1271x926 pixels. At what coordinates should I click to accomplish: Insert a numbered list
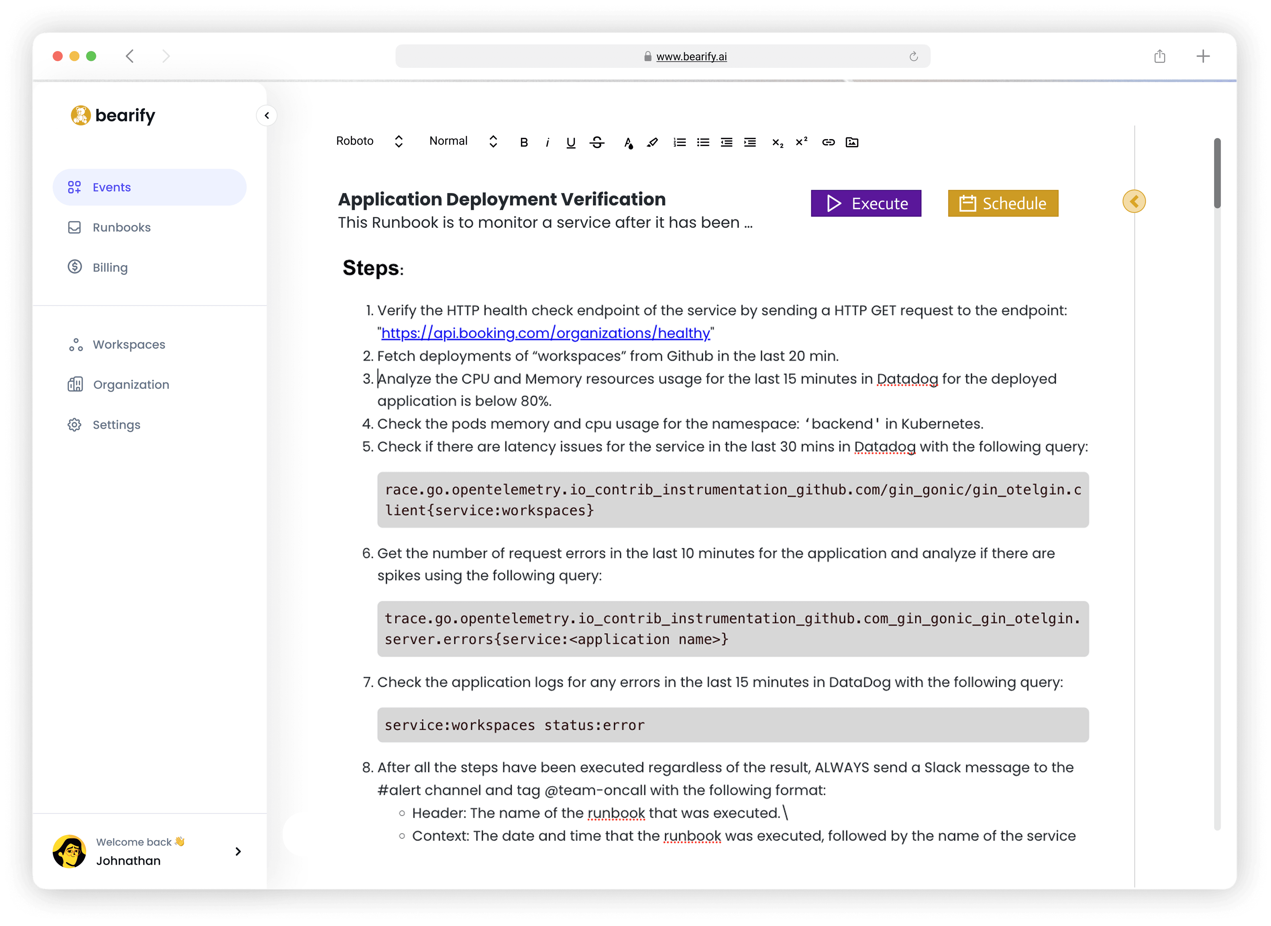click(x=679, y=142)
